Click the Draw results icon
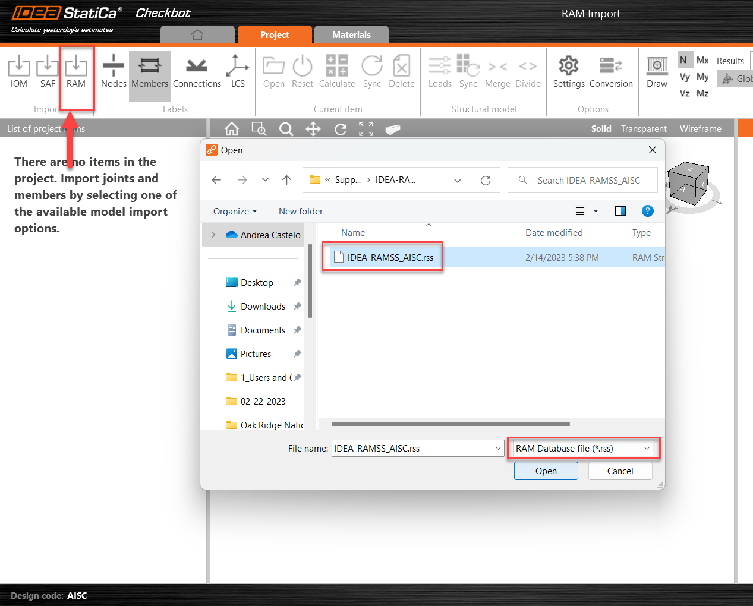Image resolution: width=753 pixels, height=606 pixels. pos(657,67)
